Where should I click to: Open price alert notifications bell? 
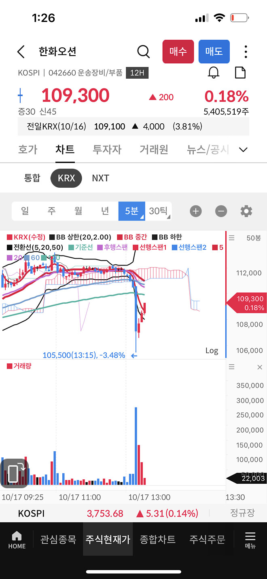(214, 72)
